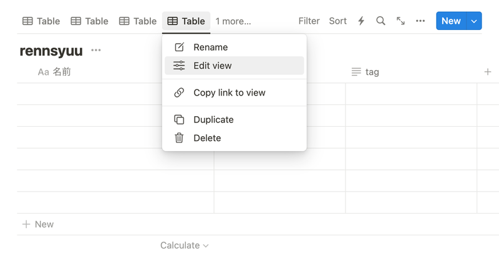The image size is (499, 266).
Task: Switch to the first Table tab
Action: 41,21
